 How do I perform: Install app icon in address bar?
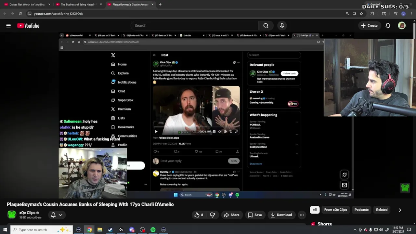[354, 14]
